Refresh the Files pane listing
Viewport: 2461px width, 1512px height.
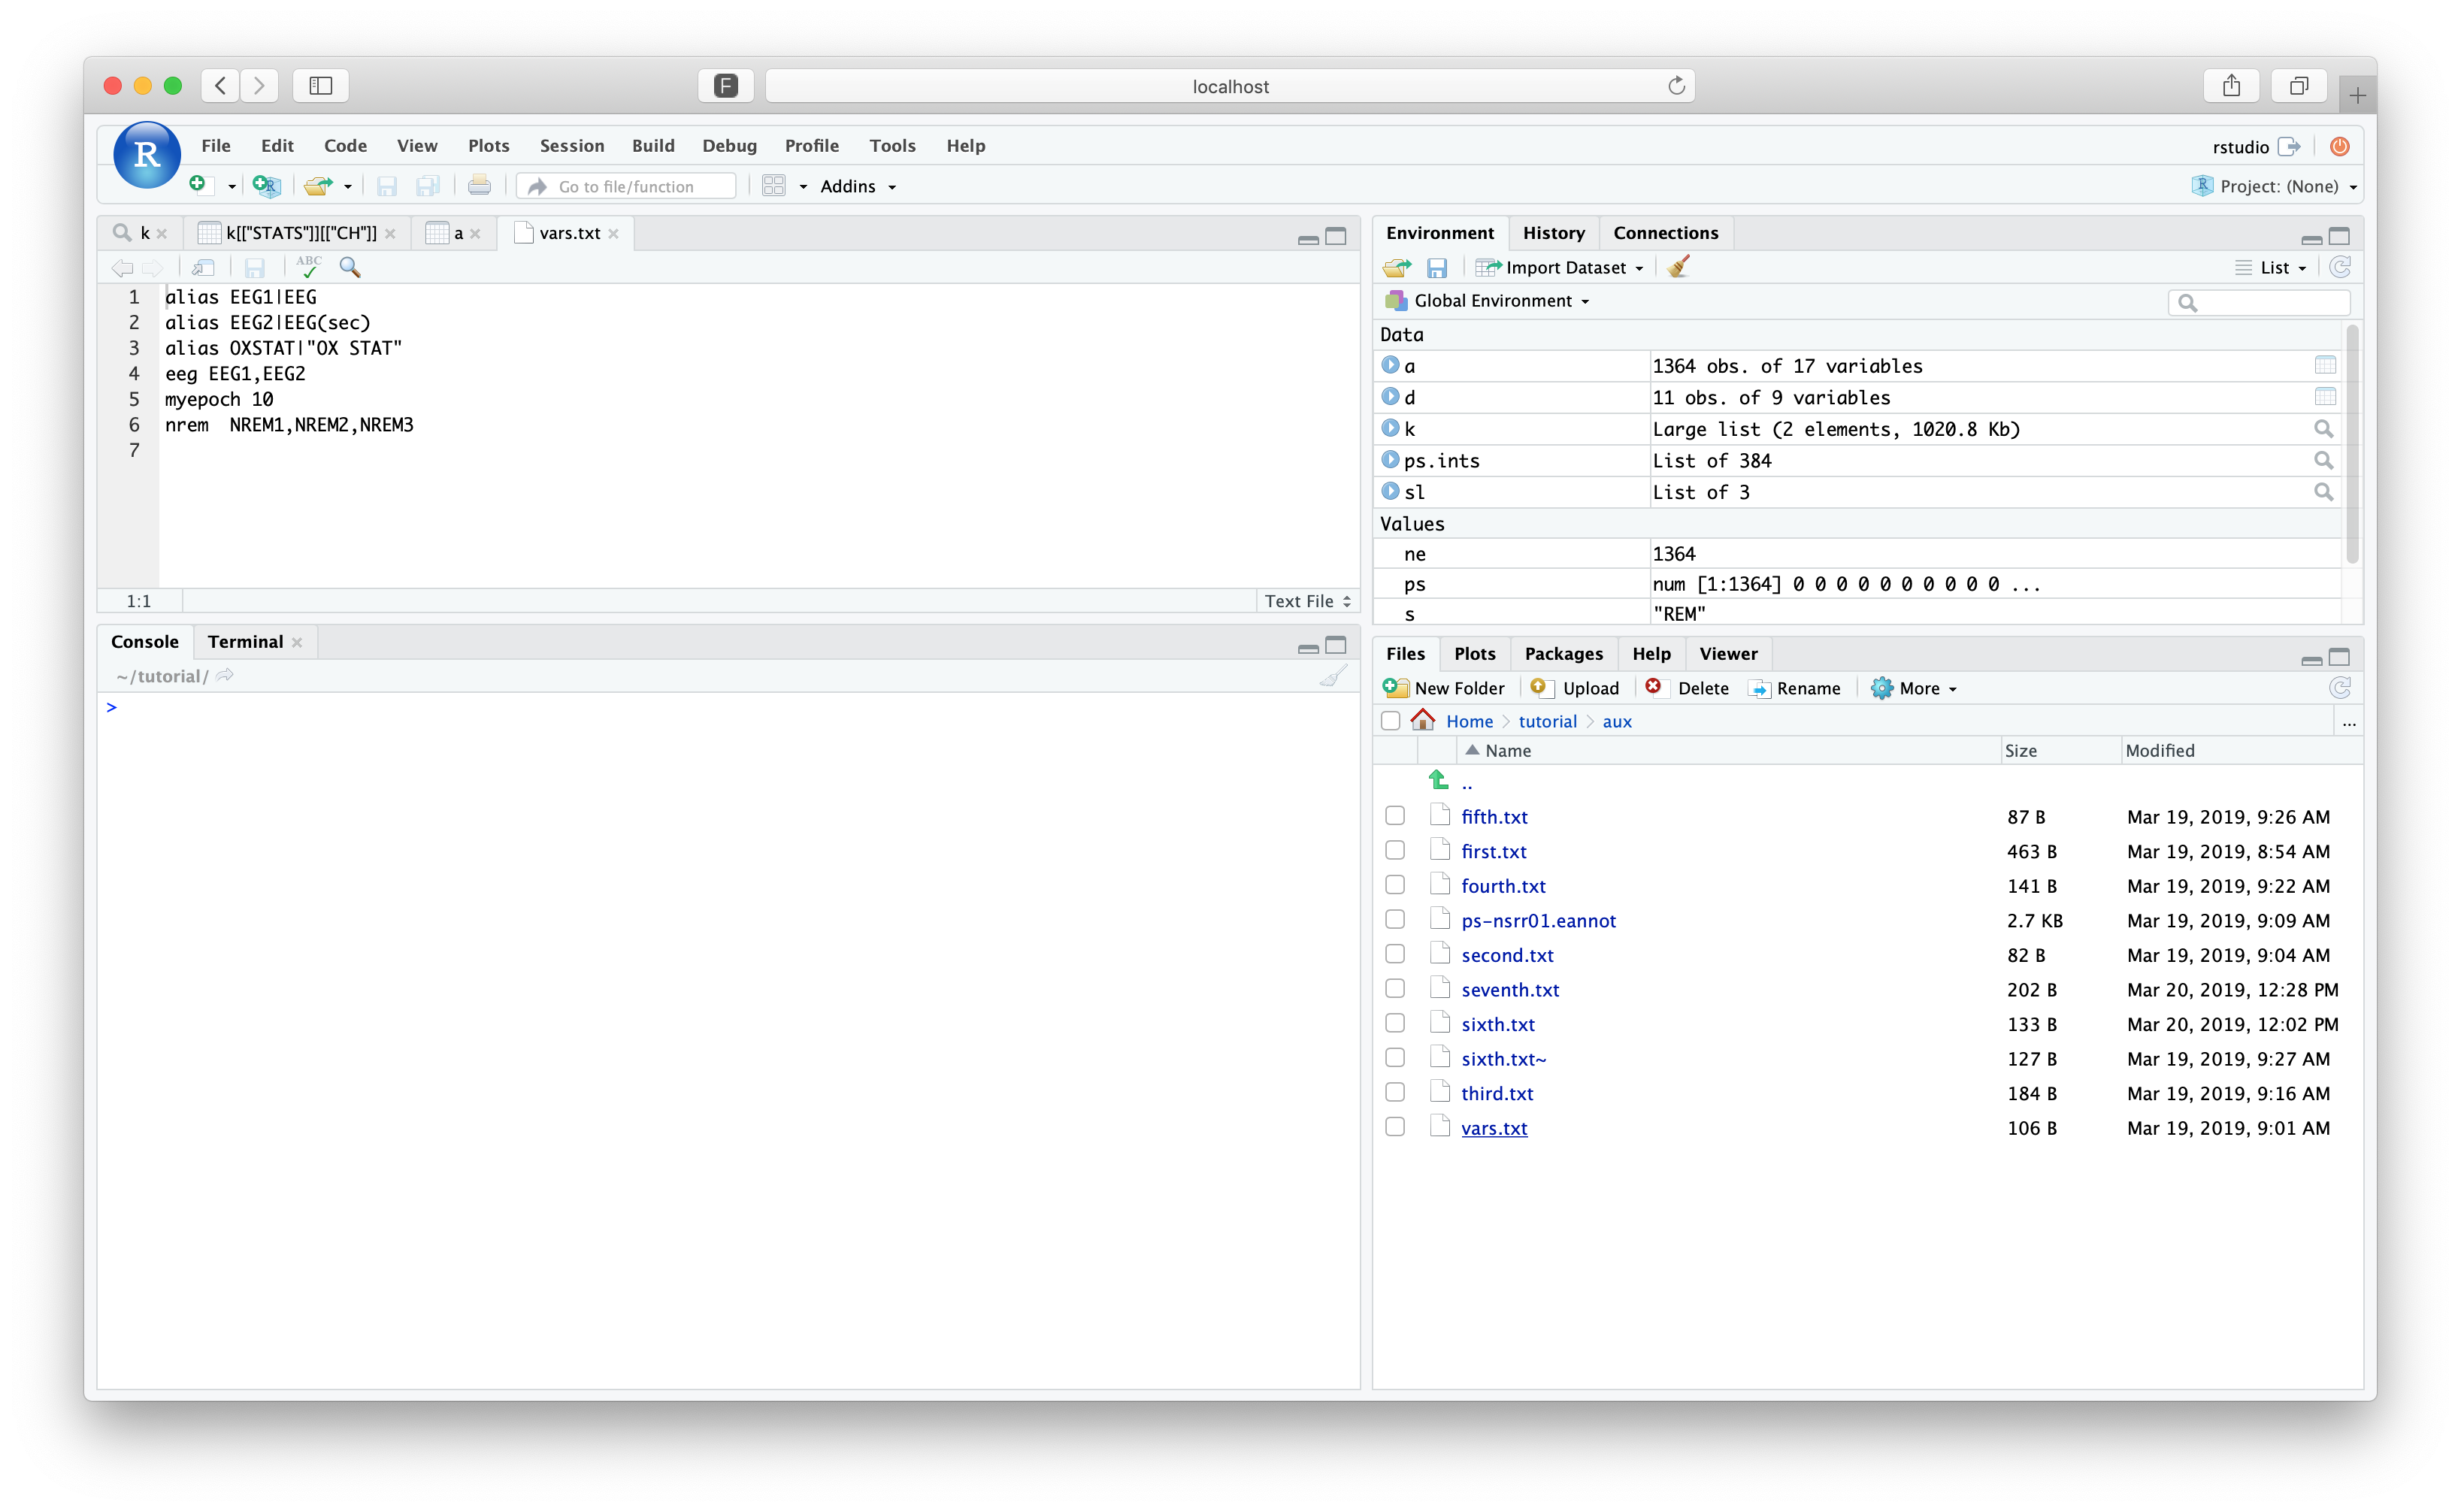(2339, 688)
